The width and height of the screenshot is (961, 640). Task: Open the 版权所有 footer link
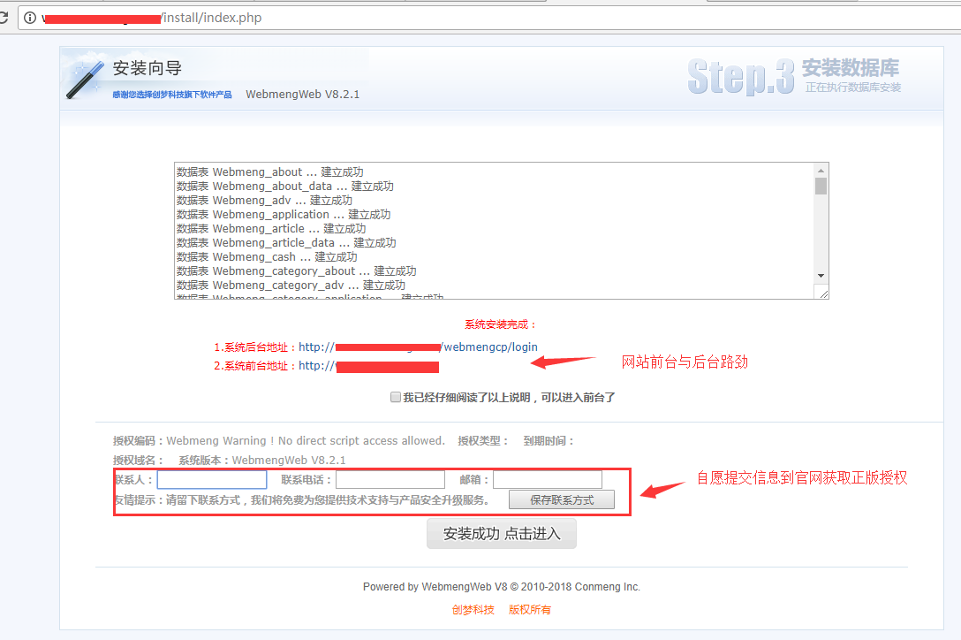point(530,610)
